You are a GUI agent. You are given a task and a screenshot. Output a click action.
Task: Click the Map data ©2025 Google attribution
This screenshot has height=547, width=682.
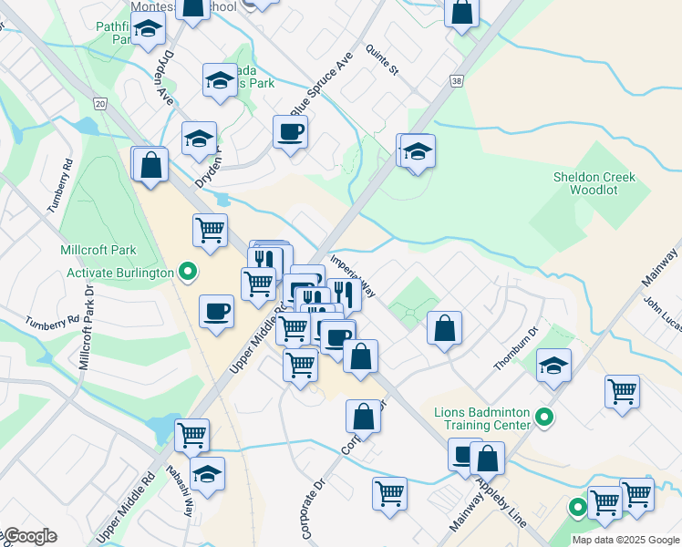click(x=625, y=540)
